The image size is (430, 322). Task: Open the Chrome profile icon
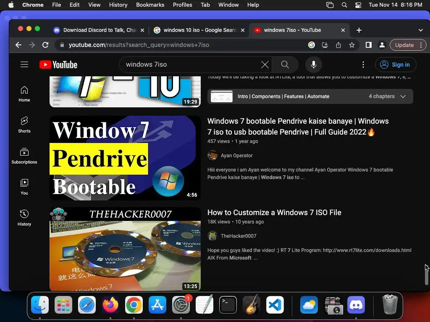(x=382, y=45)
